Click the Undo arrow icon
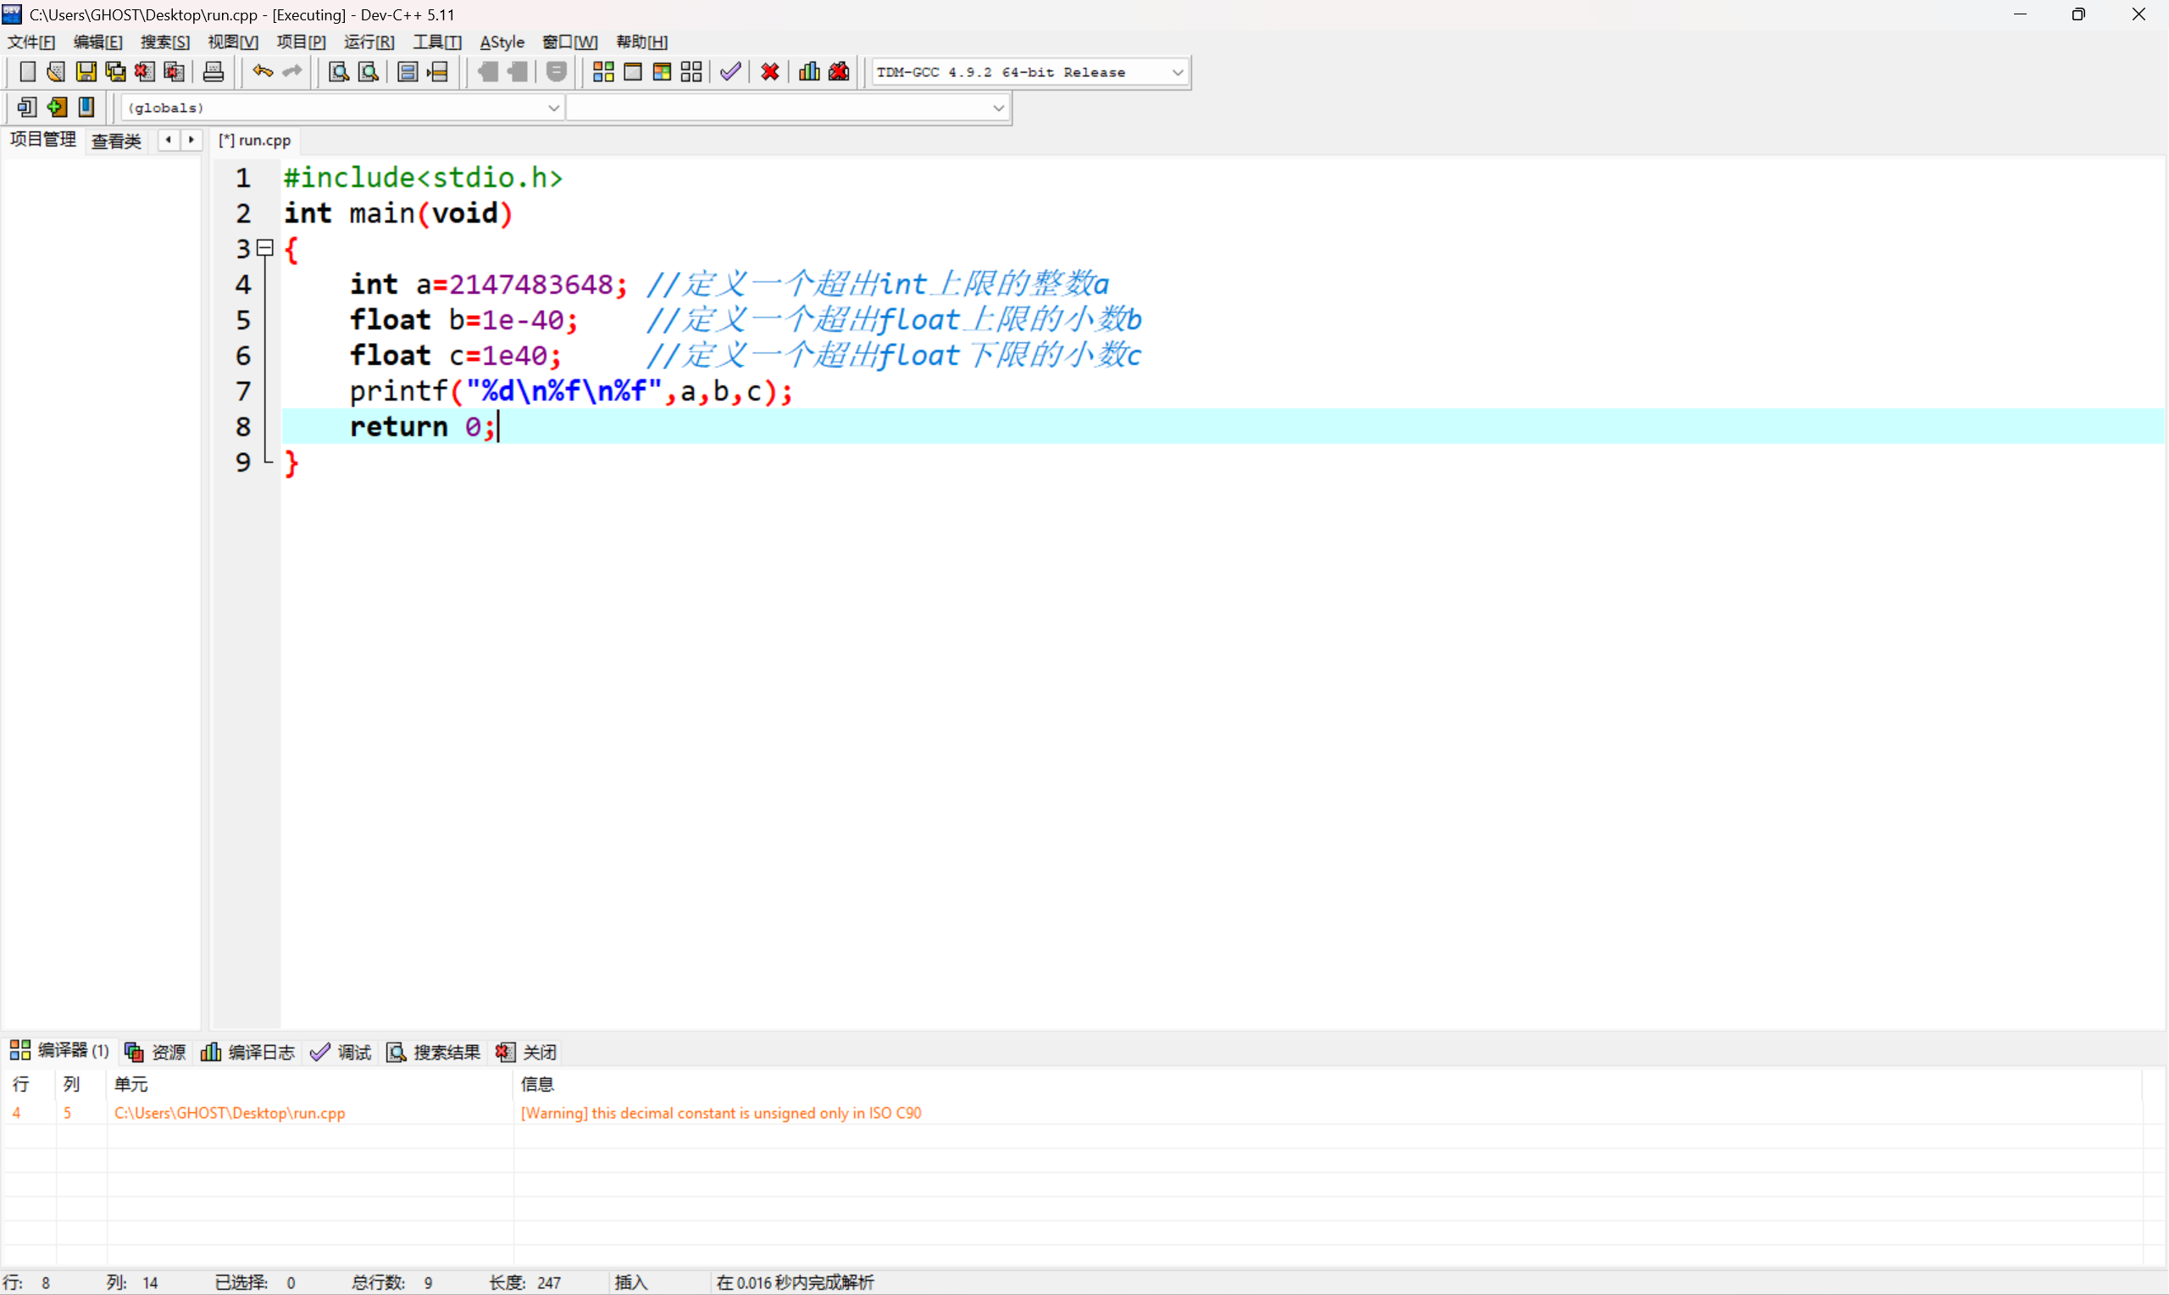This screenshot has width=2169, height=1295. 262,71
